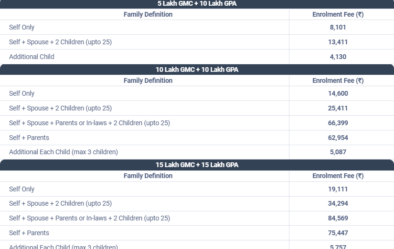Viewport: 394px width, 249px height.
Task: Select the 34,294 enrolment fee value
Action: [x=338, y=203]
